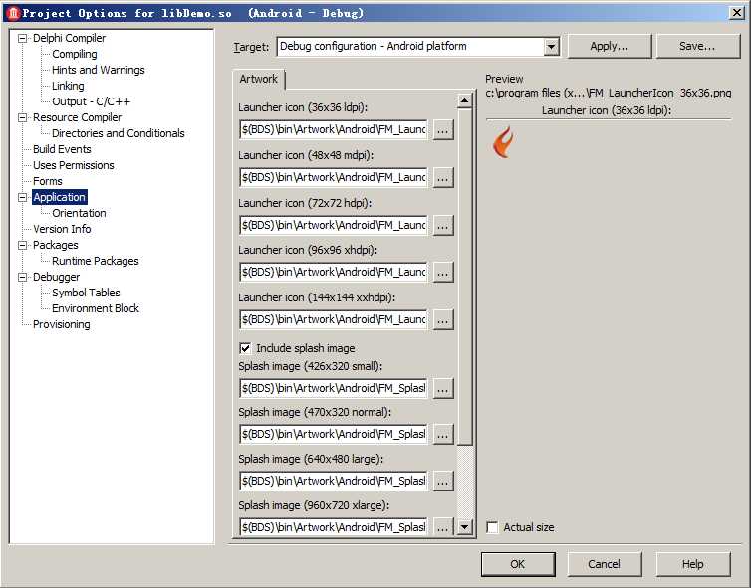The image size is (751, 588).
Task: Collapse the Delphi Compiler tree node
Action: point(22,38)
